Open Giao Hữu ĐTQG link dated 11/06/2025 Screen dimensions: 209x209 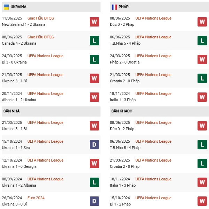coord(41,18)
